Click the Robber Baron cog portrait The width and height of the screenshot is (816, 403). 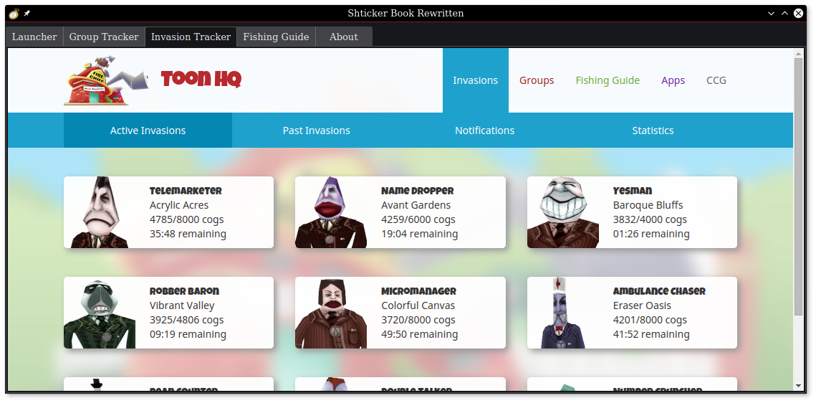coord(100,313)
